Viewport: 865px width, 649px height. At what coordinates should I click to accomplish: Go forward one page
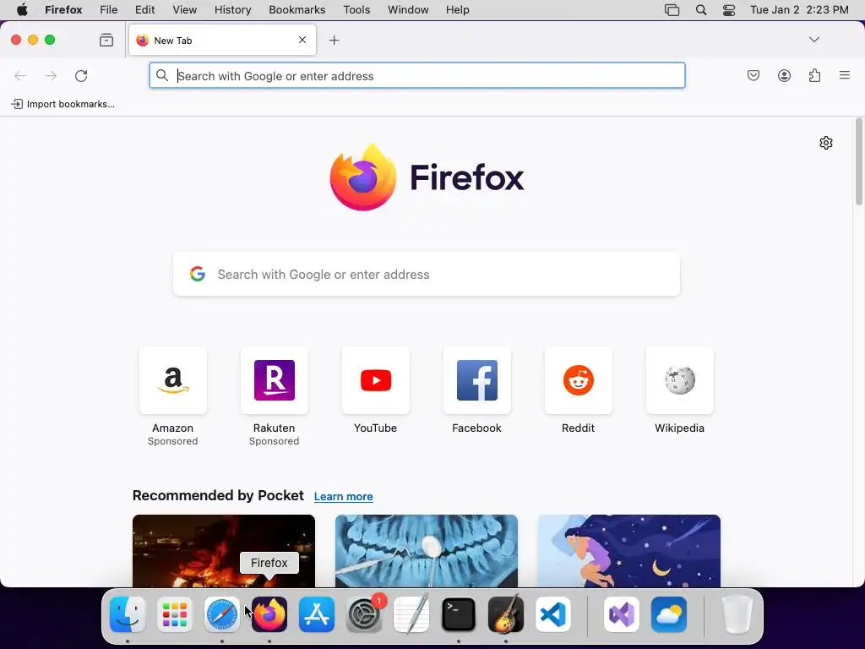[51, 75]
